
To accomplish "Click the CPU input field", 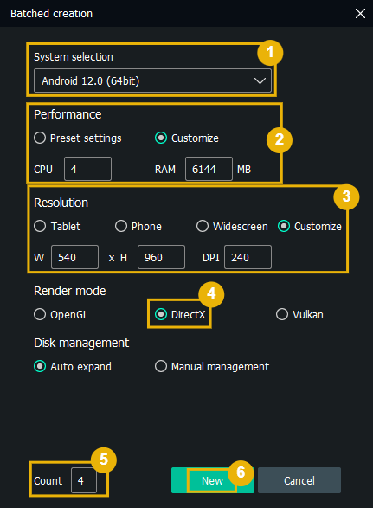I will pos(87,169).
